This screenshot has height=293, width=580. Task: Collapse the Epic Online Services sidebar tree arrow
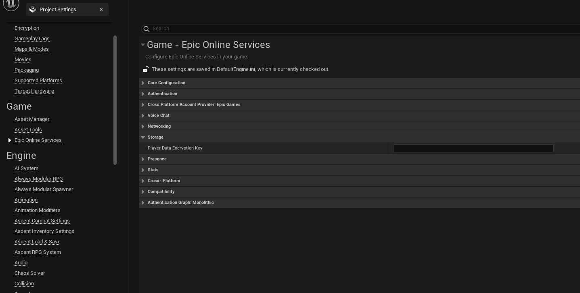[x=9, y=140]
